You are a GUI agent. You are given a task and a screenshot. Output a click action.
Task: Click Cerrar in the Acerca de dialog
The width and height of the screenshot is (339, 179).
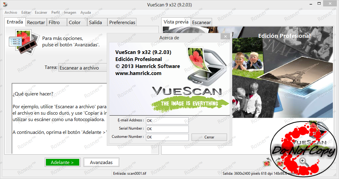209,137
